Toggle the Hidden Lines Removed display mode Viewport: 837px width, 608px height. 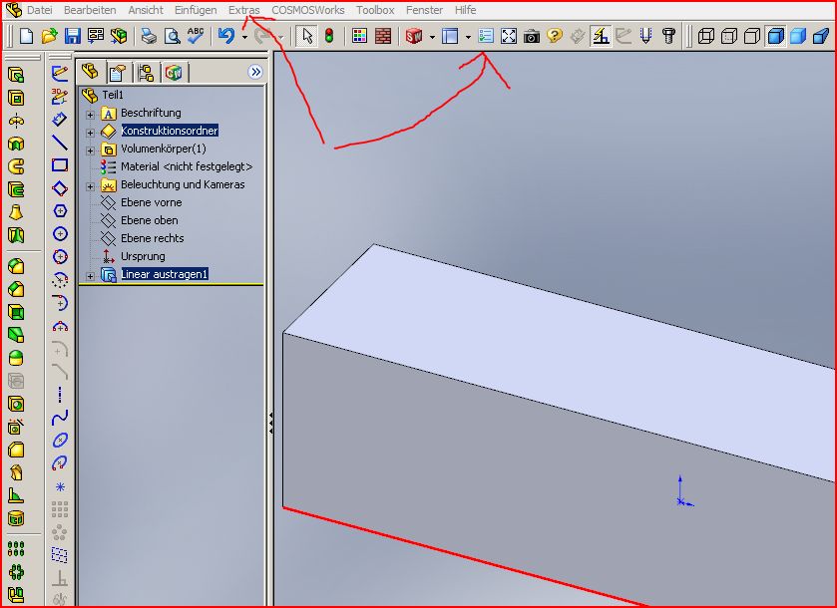pos(752,37)
